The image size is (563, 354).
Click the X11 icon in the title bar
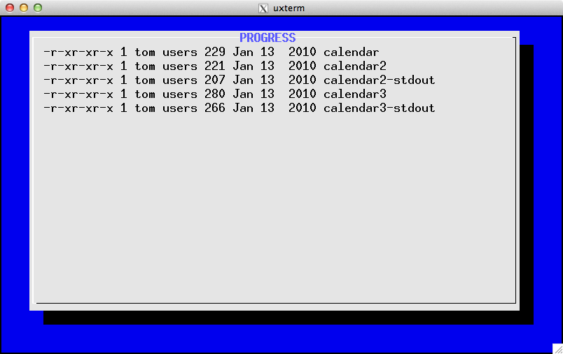[x=263, y=8]
